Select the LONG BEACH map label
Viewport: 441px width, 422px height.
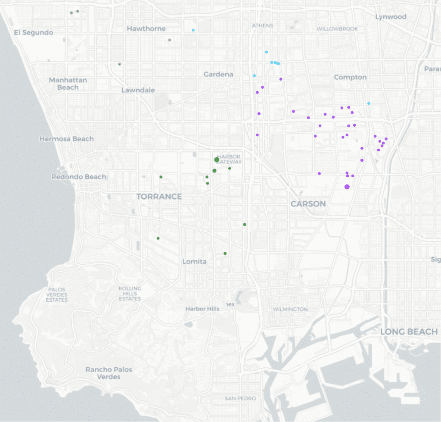[x=409, y=331]
